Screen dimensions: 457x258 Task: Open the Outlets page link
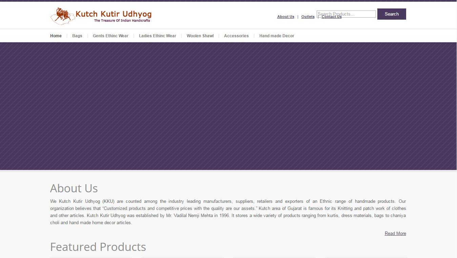pos(308,17)
